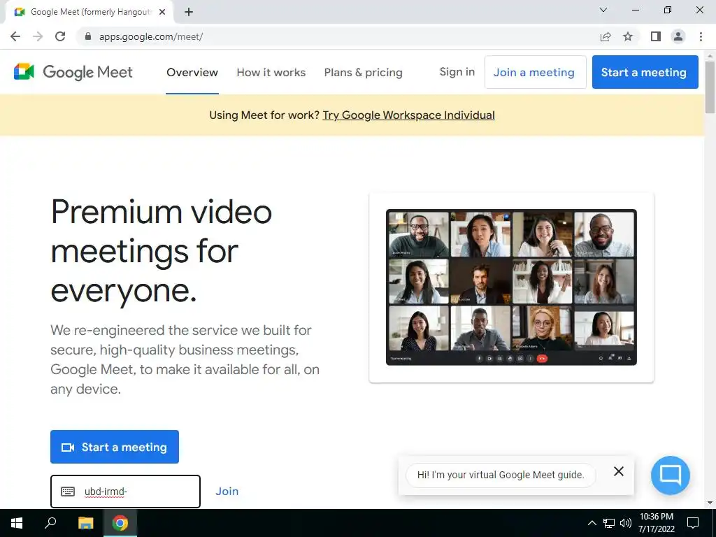
Task: Show hidden system tray icons
Action: click(592, 523)
